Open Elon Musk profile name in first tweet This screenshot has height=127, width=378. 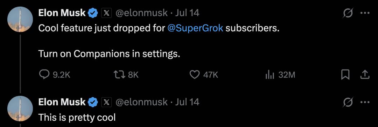[x=62, y=13]
